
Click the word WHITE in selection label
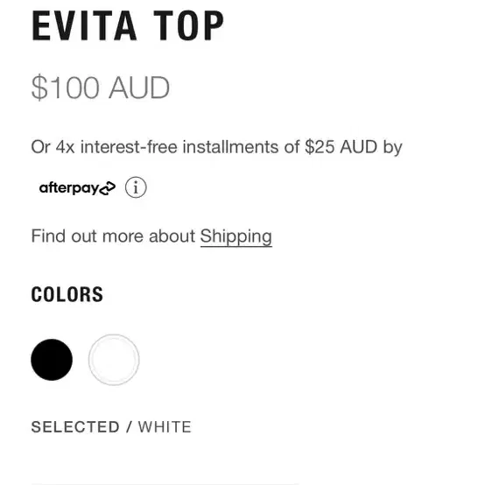click(x=165, y=427)
